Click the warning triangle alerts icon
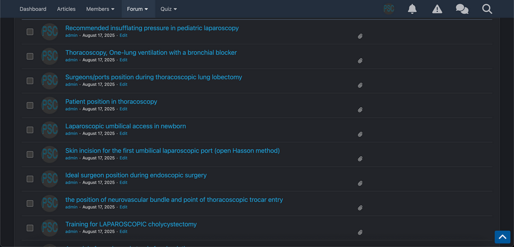The height and width of the screenshot is (247, 514). [437, 9]
